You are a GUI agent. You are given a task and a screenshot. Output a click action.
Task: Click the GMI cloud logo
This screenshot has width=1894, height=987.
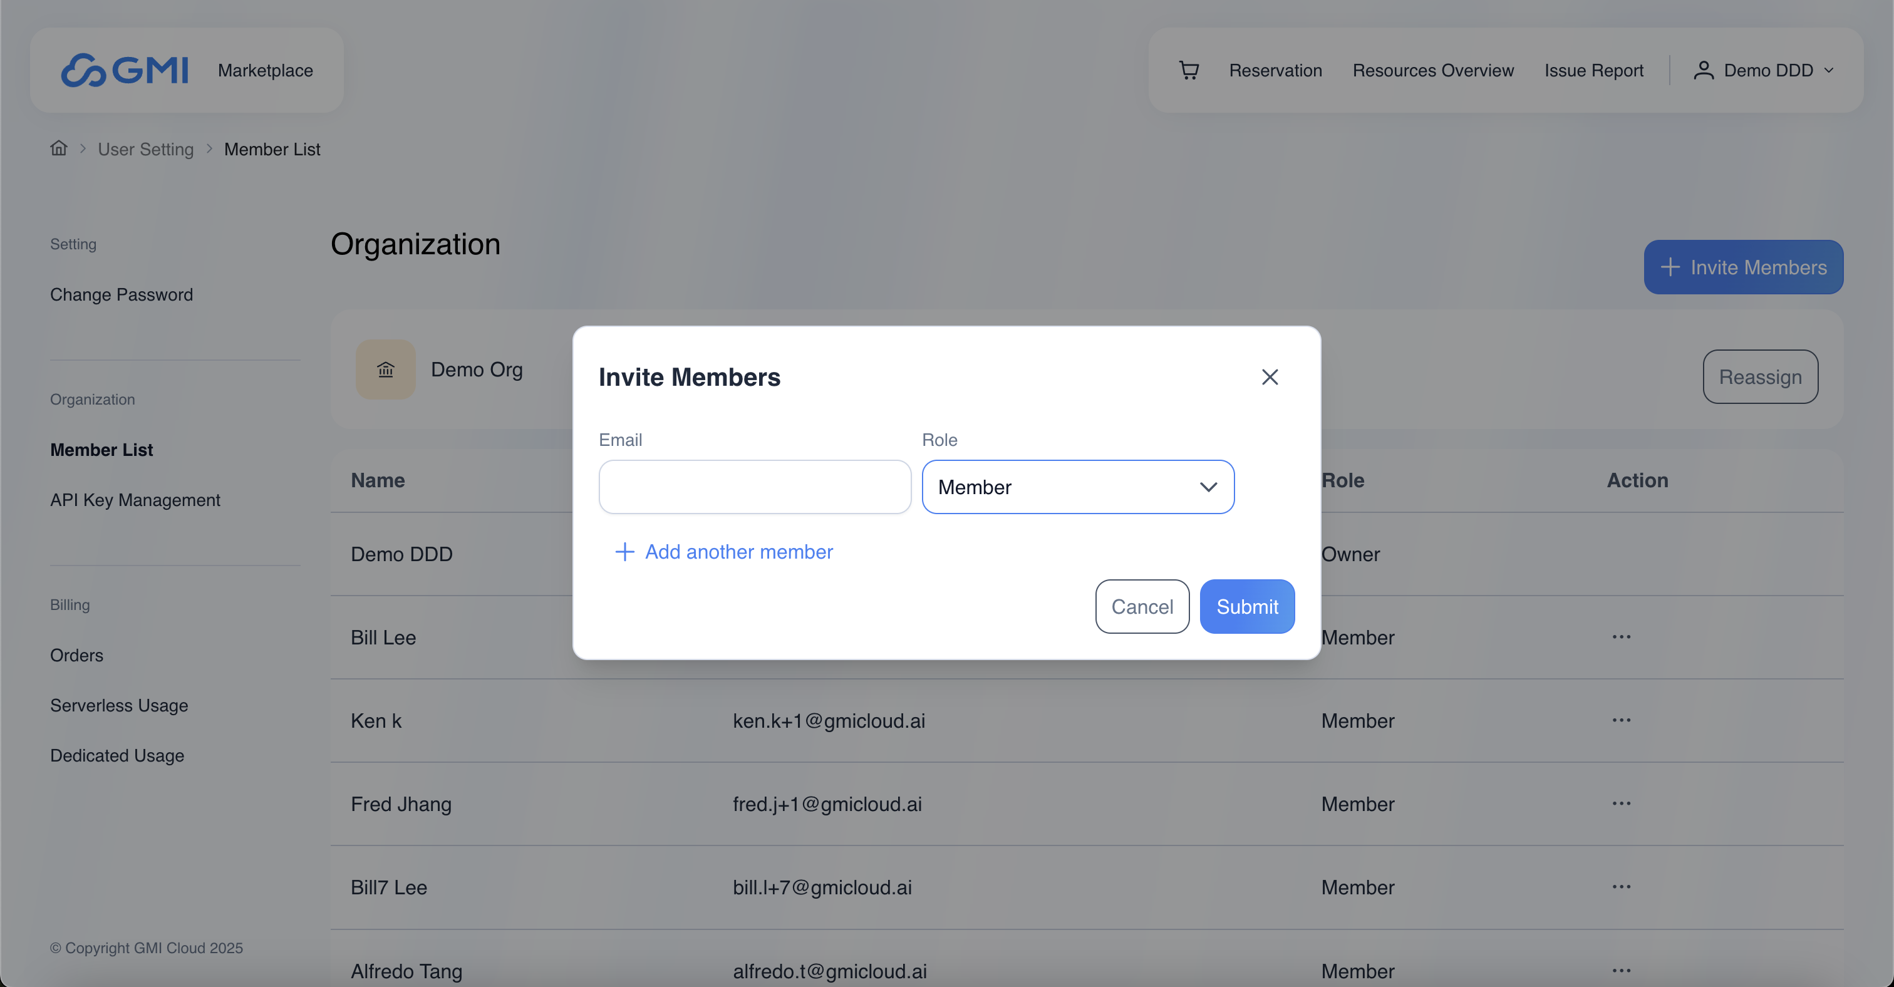(x=124, y=71)
